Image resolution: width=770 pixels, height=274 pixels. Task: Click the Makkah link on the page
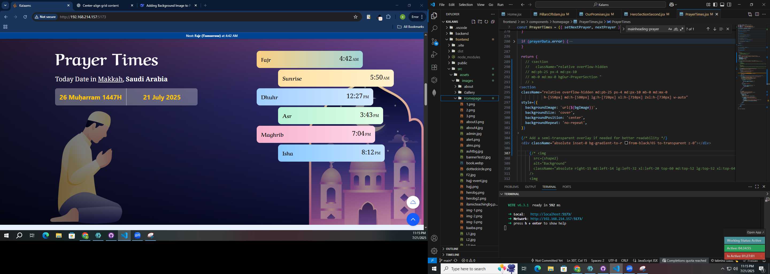[110, 79]
